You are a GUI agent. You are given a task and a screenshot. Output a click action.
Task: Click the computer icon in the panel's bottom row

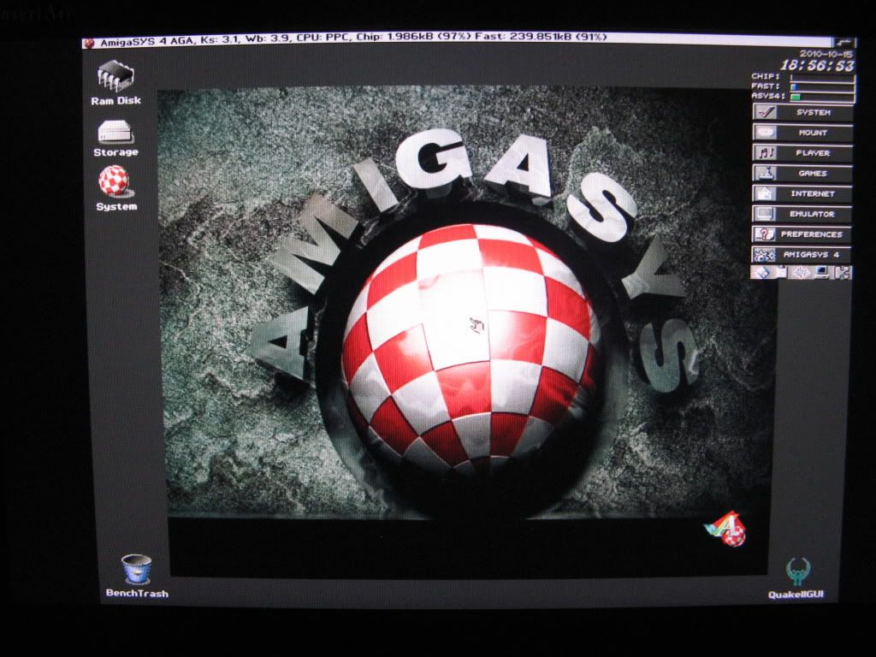click(821, 272)
